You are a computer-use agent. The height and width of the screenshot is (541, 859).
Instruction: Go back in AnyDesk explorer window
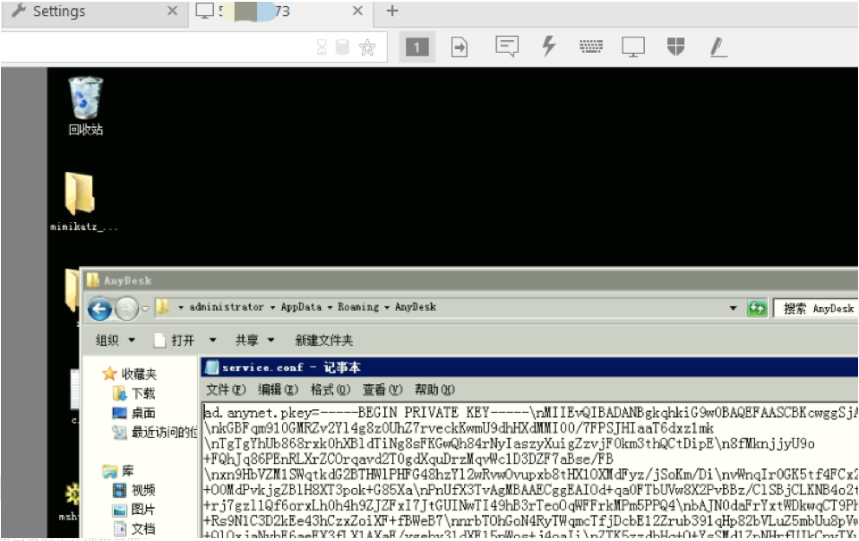(99, 309)
